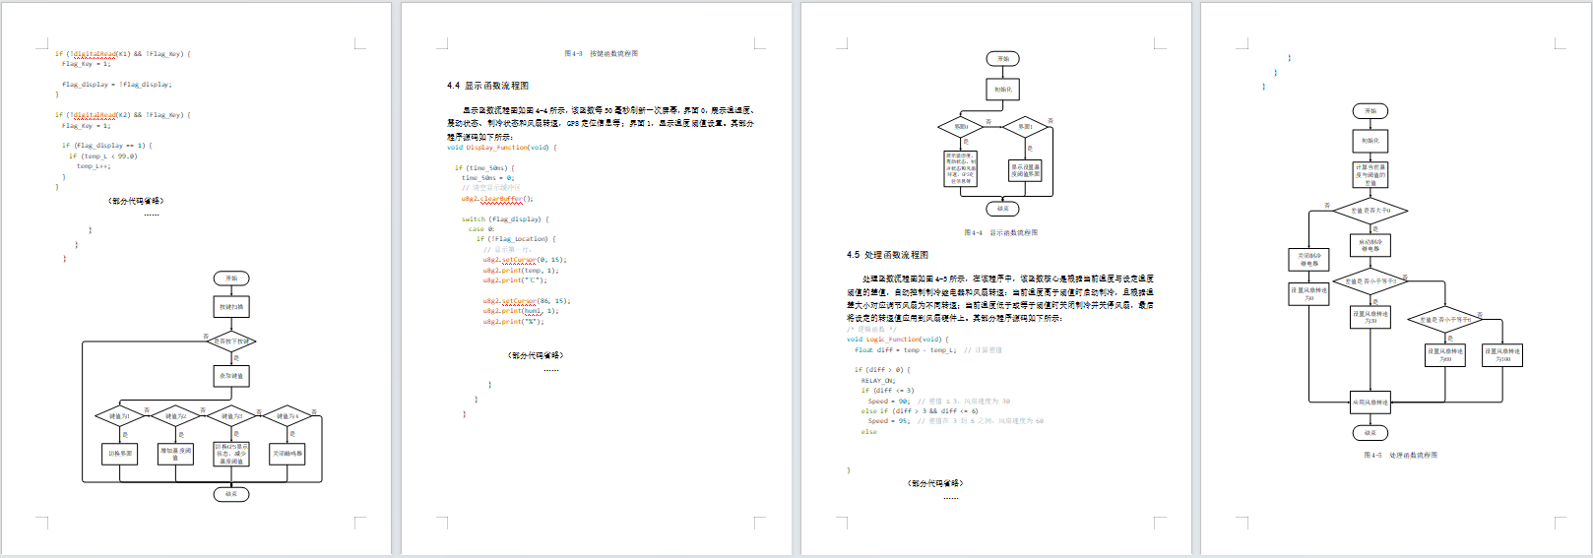Click the "结束" terminator on the third page
Viewport: 1593px width, 558px height.
[1002, 209]
